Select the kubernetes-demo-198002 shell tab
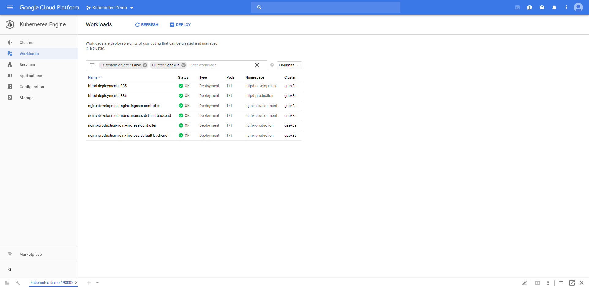 click(x=52, y=283)
